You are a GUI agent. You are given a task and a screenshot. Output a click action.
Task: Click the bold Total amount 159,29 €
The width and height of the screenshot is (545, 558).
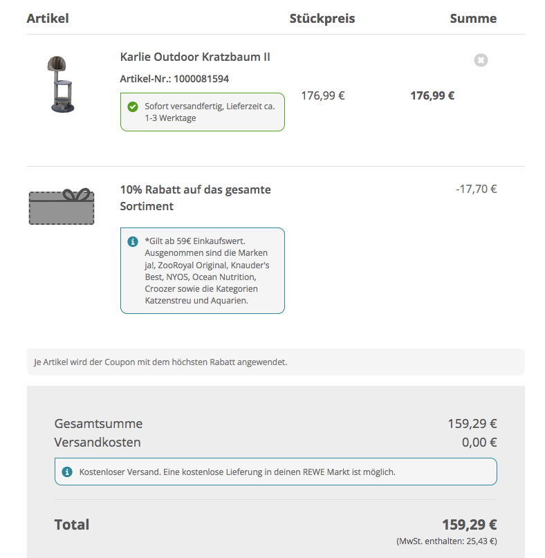[469, 524]
